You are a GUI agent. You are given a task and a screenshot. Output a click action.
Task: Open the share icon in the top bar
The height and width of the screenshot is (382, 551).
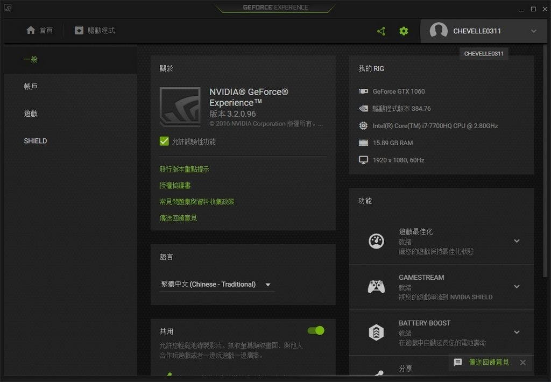click(382, 31)
